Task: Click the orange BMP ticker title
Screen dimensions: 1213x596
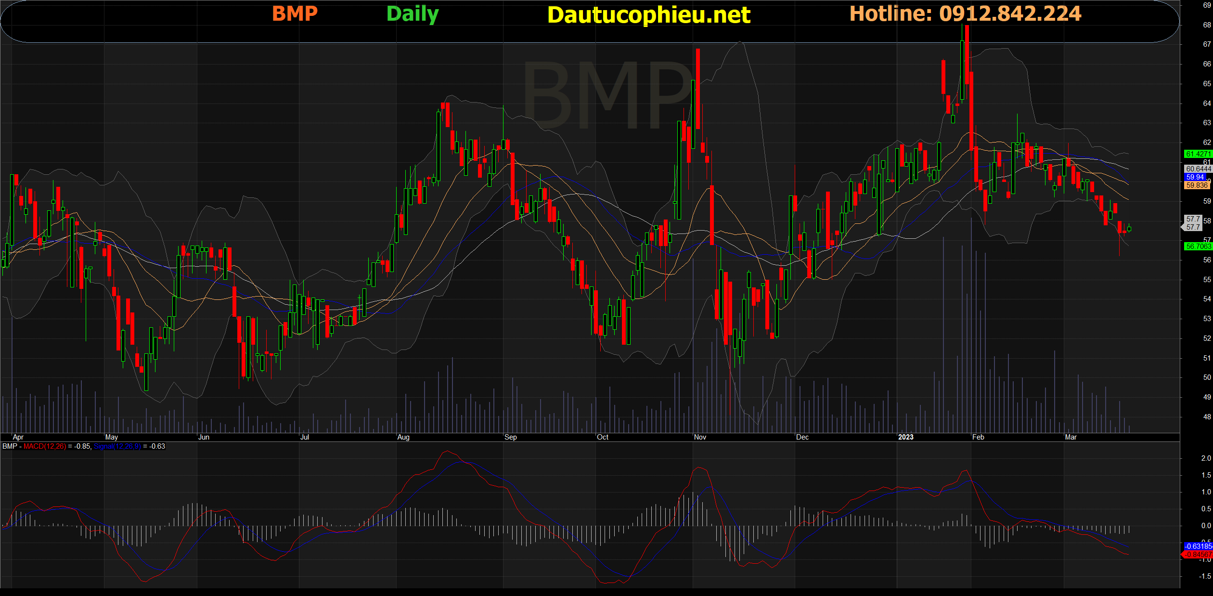Action: (295, 14)
